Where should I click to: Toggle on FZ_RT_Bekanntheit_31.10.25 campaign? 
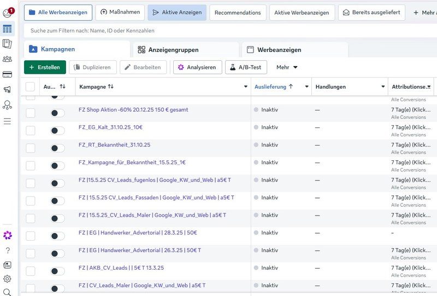coord(58,148)
